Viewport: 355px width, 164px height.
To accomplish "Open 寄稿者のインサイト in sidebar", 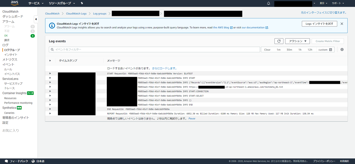I will pyautogui.click(x=16, y=118).
